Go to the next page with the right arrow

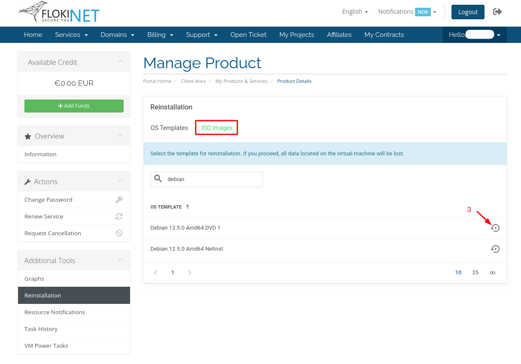(190, 273)
